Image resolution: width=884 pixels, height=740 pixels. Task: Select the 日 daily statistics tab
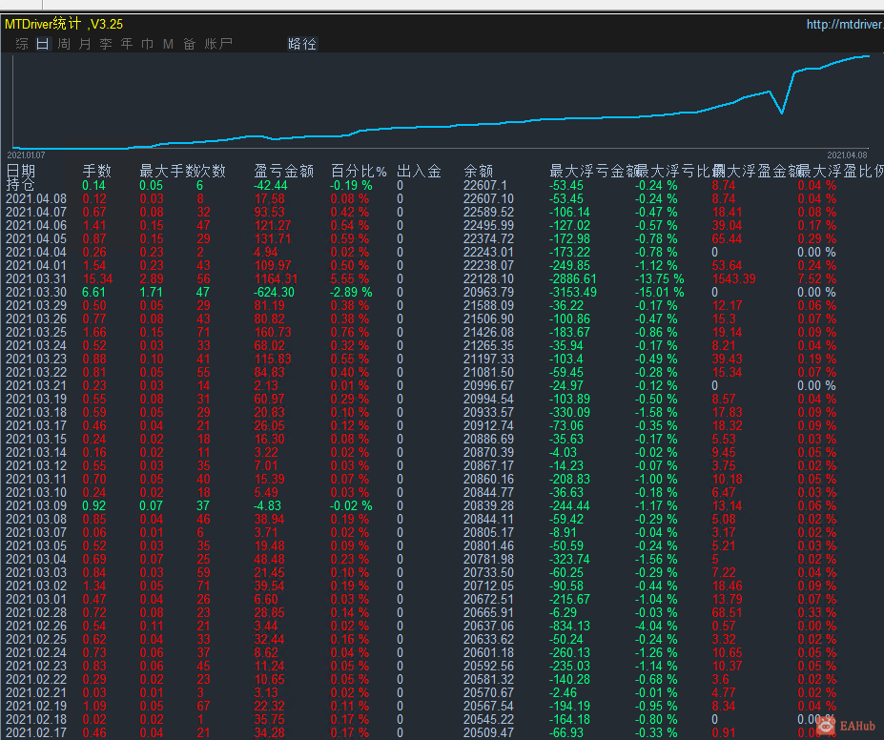pyautogui.click(x=43, y=44)
